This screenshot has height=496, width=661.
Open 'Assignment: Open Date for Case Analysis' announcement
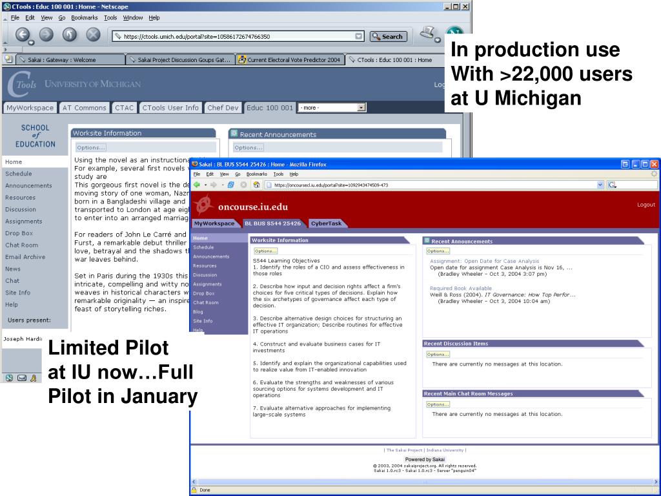coord(484,261)
